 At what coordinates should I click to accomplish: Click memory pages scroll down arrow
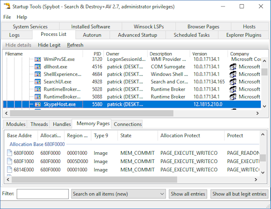pyautogui.click(x=263, y=172)
